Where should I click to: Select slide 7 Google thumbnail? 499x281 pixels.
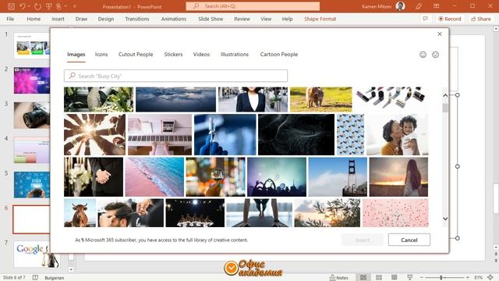31,254
